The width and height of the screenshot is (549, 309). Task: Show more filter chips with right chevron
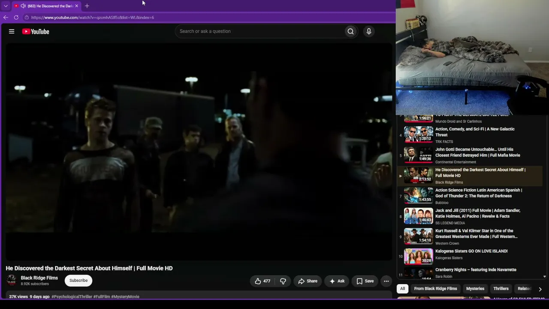pos(540,289)
